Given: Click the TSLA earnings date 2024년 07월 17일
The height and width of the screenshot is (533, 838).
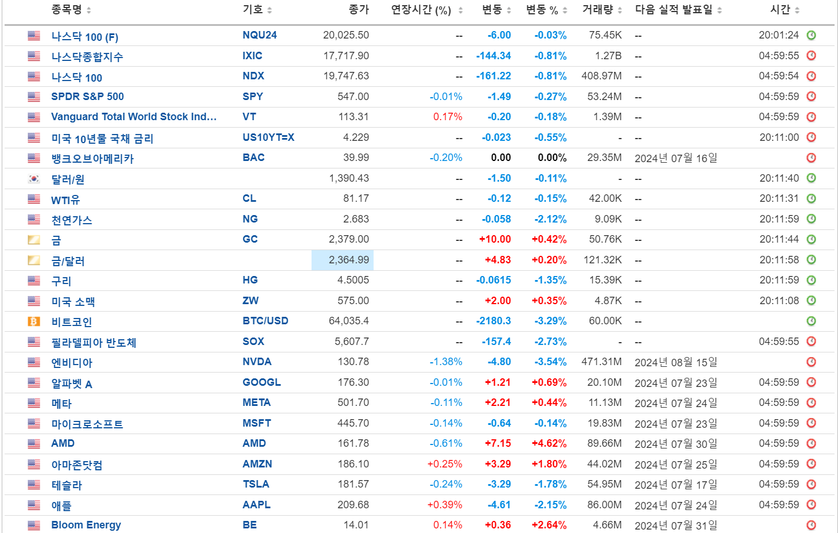Looking at the screenshot, I should pyautogui.click(x=676, y=485).
